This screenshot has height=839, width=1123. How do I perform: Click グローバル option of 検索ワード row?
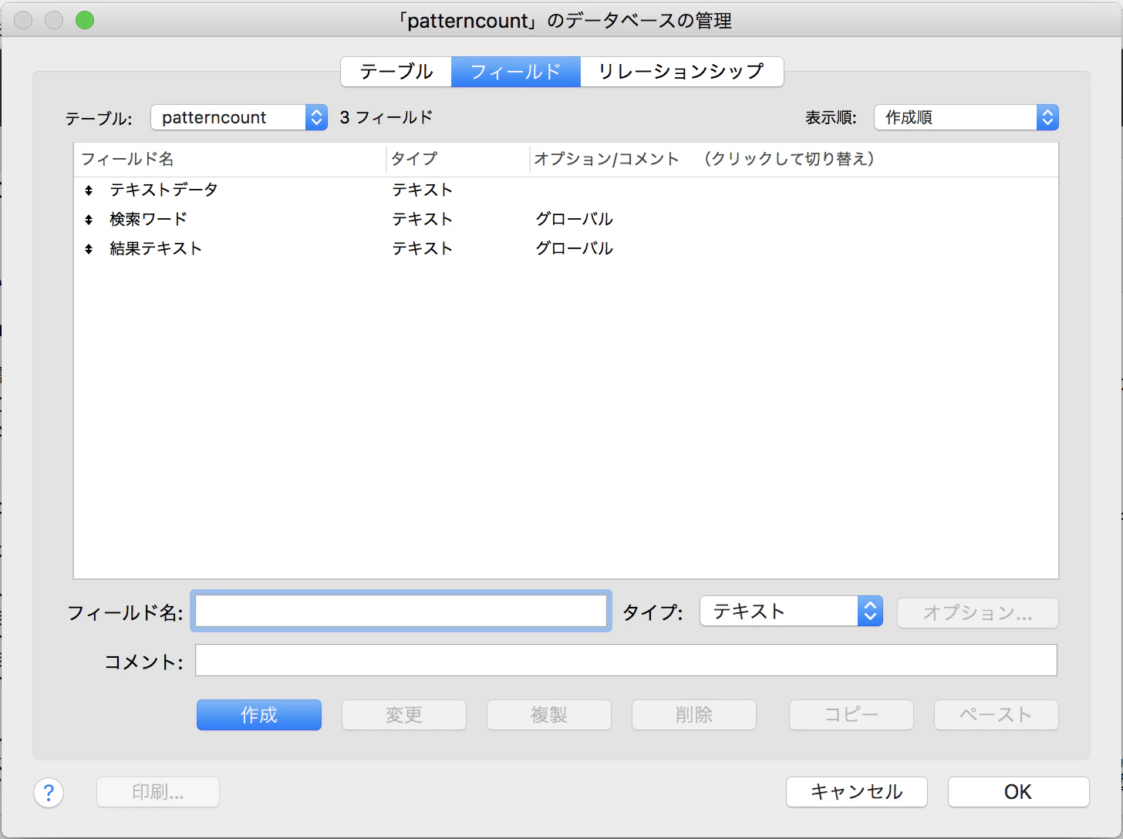point(575,219)
